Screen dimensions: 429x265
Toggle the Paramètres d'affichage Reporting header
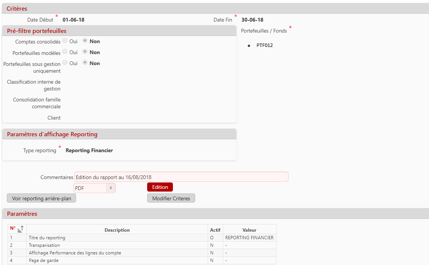pyautogui.click(x=52, y=134)
